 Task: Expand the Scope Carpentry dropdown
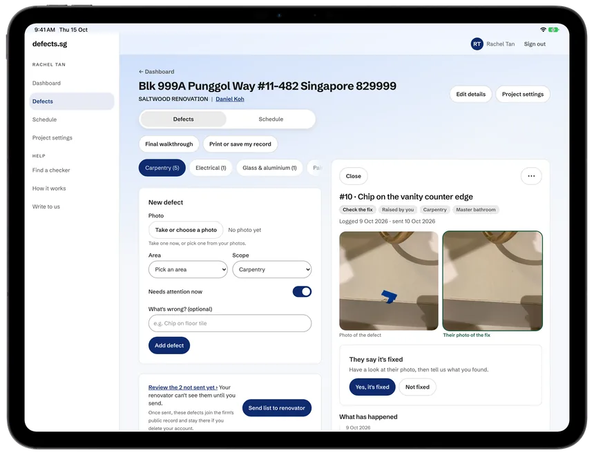[x=272, y=269]
